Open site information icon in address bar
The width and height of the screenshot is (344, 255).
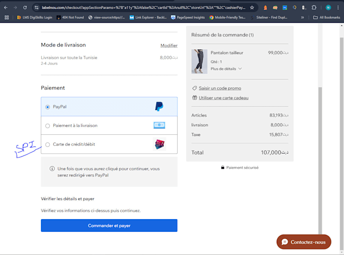(x=36, y=8)
